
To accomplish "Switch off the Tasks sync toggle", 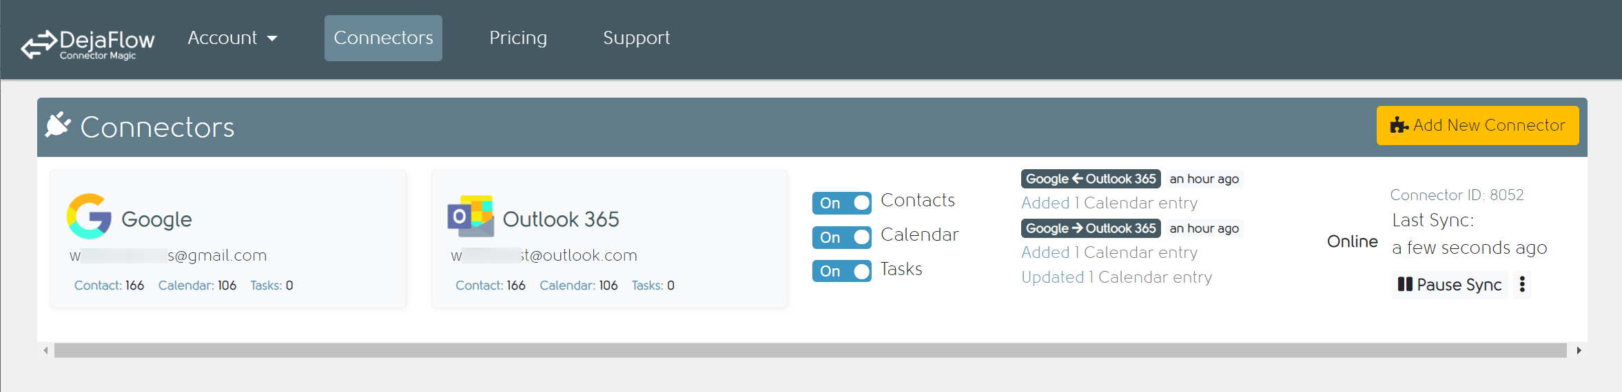I will click(841, 271).
